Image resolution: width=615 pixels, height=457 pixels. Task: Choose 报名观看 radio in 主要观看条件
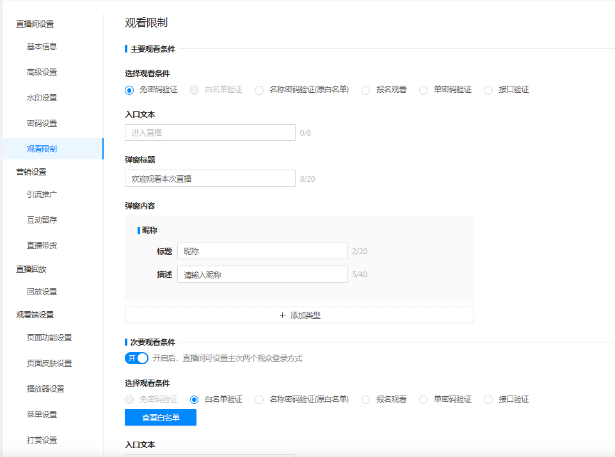tap(365, 90)
